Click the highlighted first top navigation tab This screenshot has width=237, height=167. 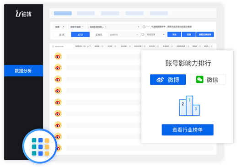(x=63, y=13)
